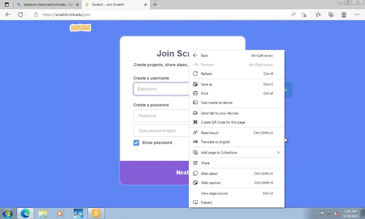Screen dimensions: 365x219
Task: Select Print in the context menu
Action: (237, 94)
